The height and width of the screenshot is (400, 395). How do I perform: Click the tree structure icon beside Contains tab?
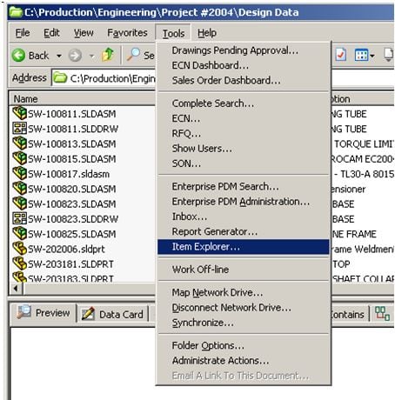[382, 314]
